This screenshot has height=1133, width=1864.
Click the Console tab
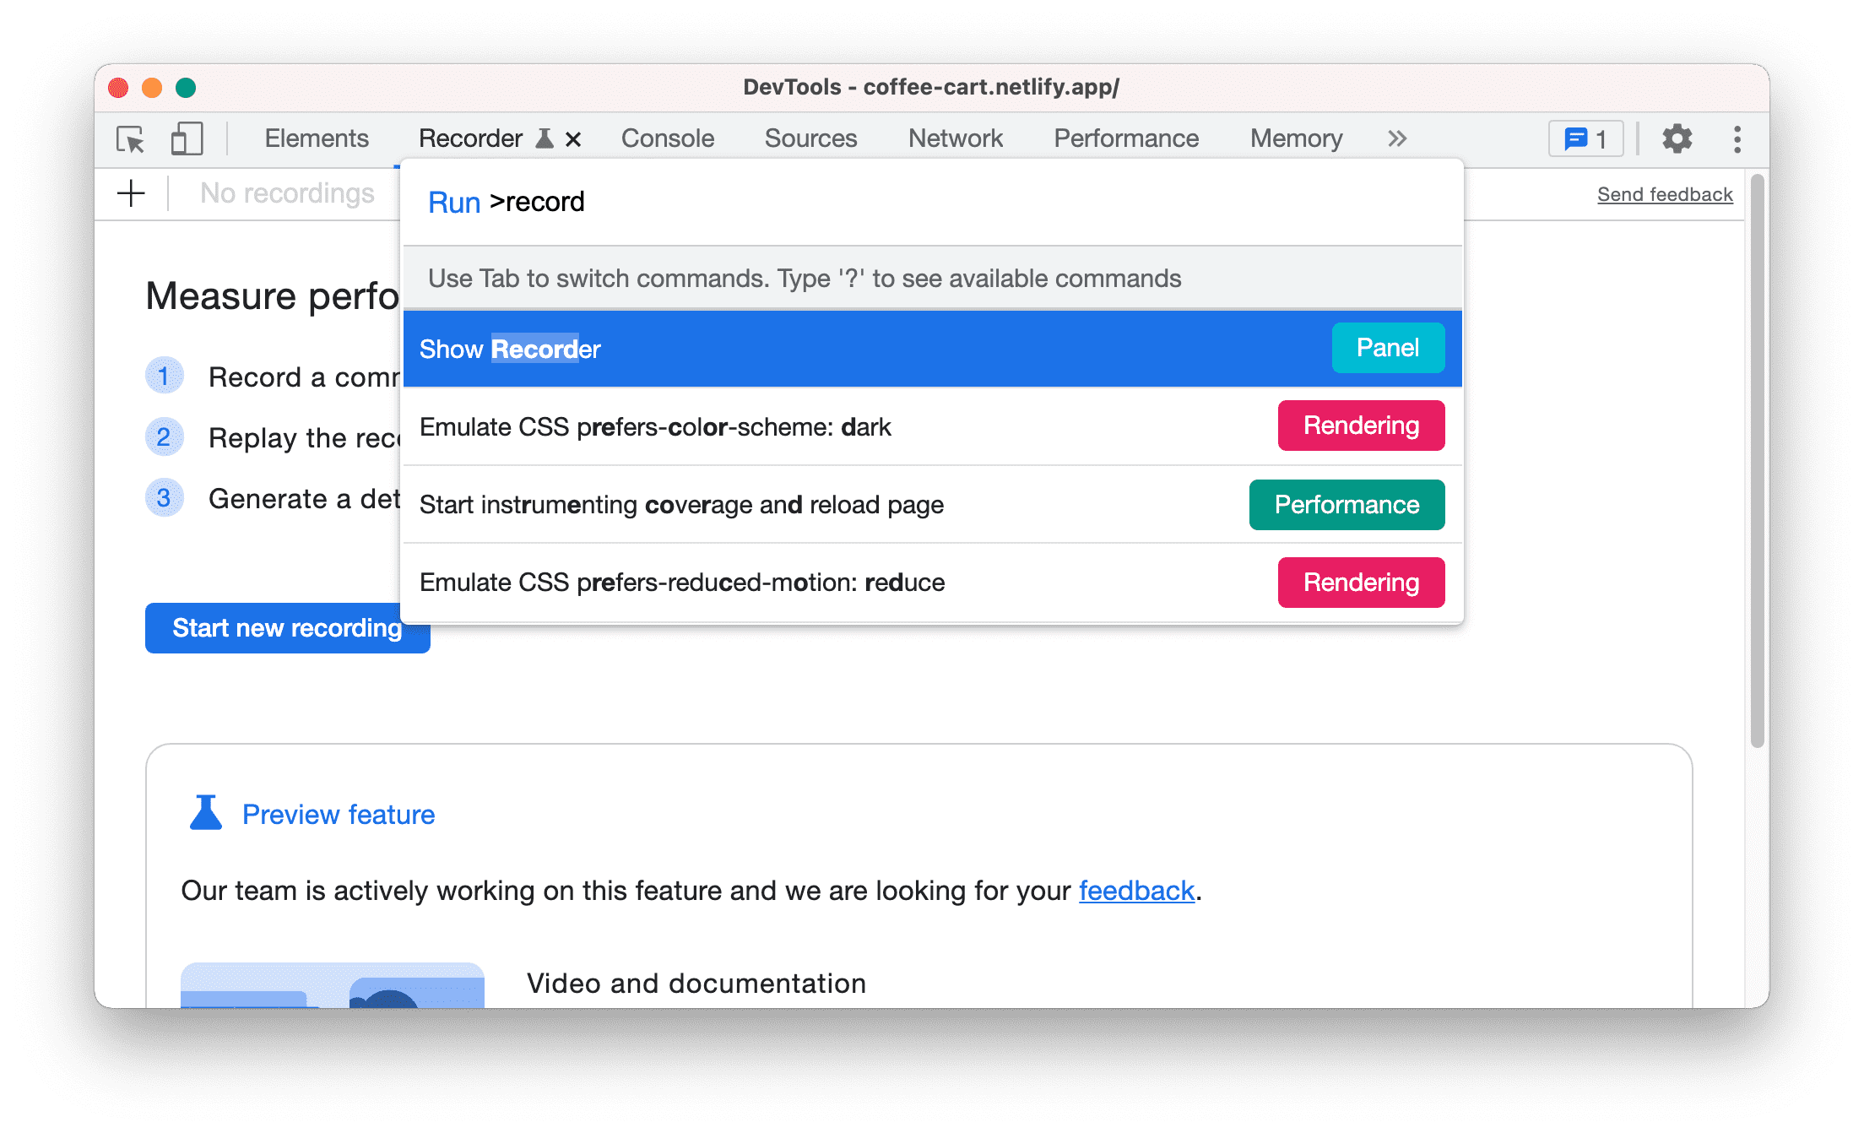tap(664, 138)
